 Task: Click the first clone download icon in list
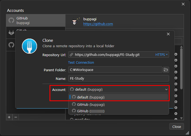point(176,54)
